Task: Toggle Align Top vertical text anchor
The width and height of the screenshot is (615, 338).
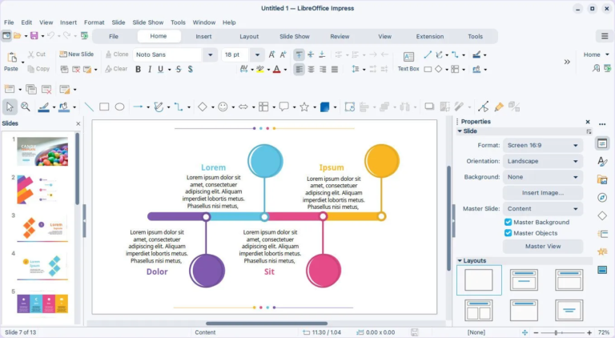Action: click(x=299, y=54)
